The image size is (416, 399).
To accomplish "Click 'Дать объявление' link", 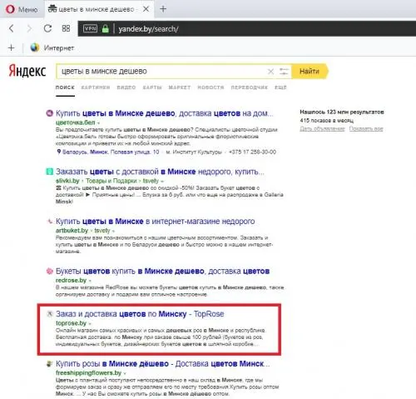I will point(322,128).
